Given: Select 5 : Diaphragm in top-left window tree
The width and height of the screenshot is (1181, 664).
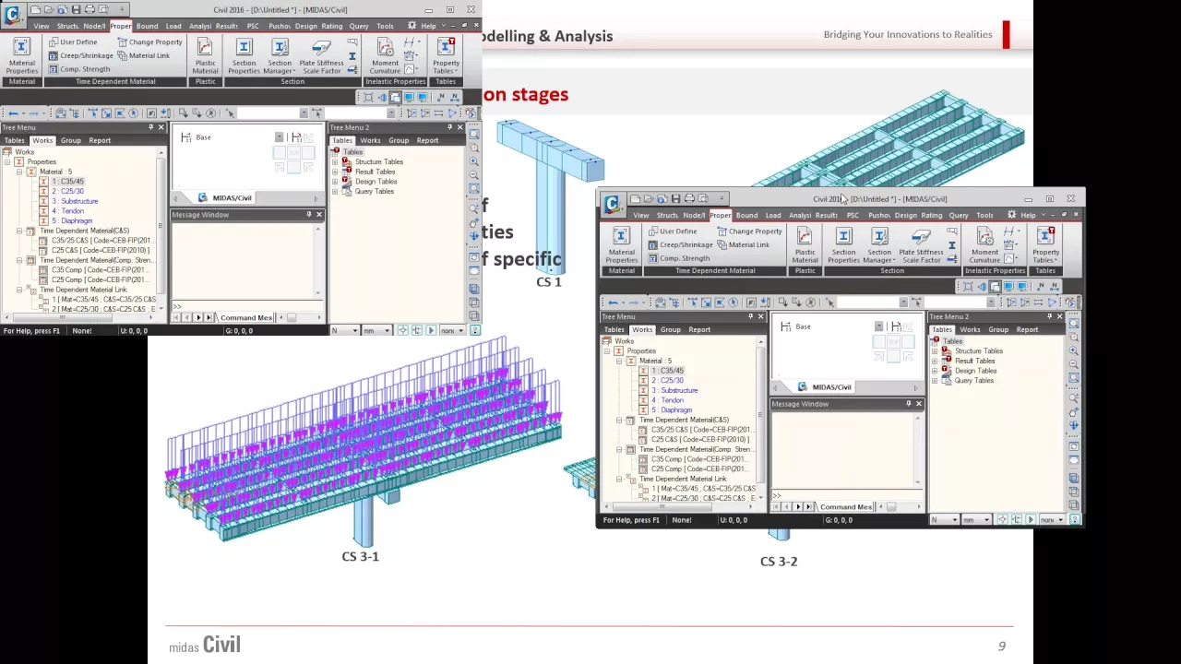Looking at the screenshot, I should coord(72,220).
